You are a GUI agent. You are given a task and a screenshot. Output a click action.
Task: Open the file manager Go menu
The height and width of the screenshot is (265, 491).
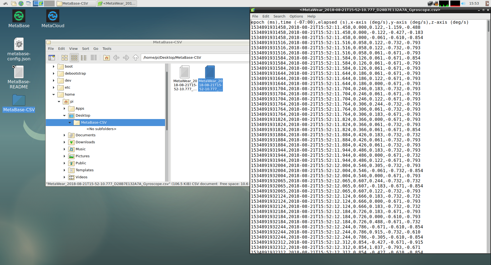click(x=96, y=49)
